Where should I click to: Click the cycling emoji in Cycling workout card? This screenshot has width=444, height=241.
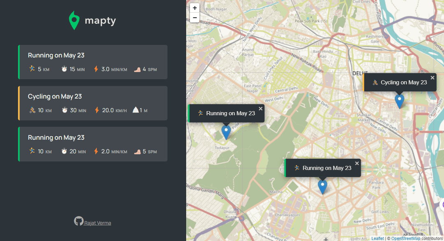pyautogui.click(x=32, y=110)
